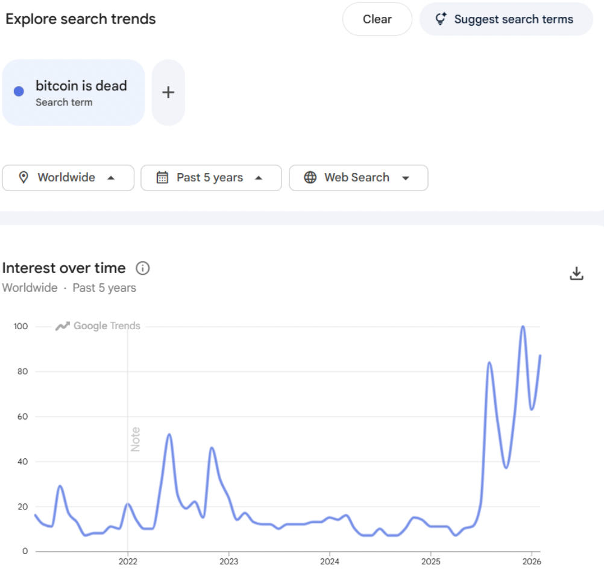
Task: Click the plus icon to add term
Action: 168,92
